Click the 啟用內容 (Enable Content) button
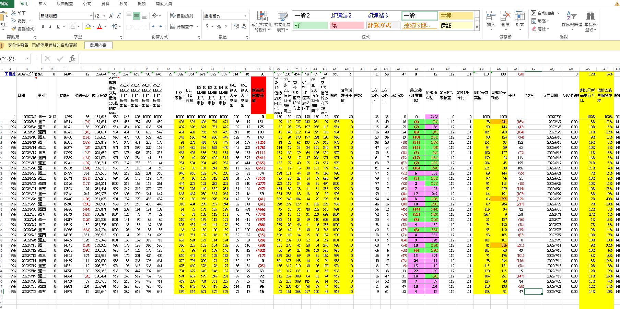Screen dimensions: 620x309 (98, 45)
